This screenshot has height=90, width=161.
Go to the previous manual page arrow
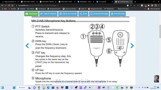(x=27, y=45)
